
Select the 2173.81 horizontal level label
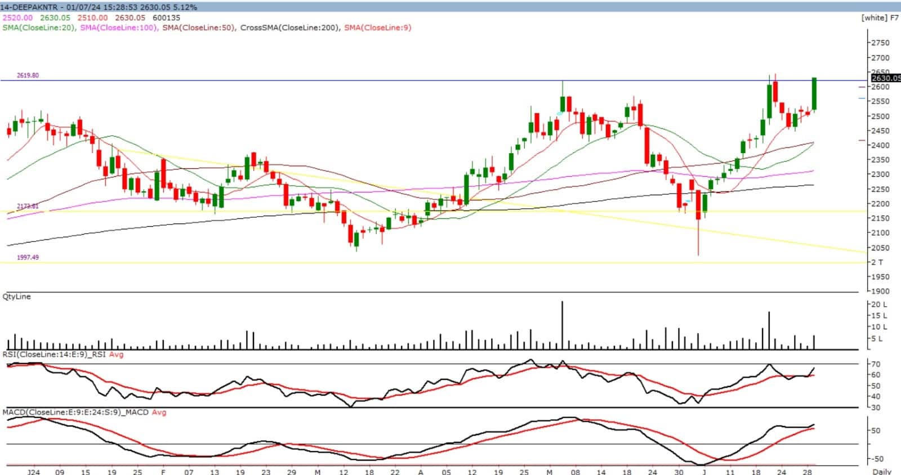click(28, 207)
